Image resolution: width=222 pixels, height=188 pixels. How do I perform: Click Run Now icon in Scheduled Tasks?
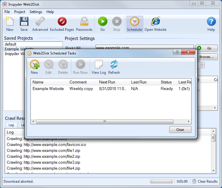click(x=80, y=67)
